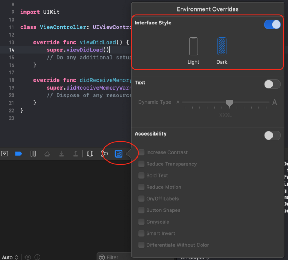Screen dimensions: 288x260
Task: Click the print description info icon
Action: tap(37, 257)
